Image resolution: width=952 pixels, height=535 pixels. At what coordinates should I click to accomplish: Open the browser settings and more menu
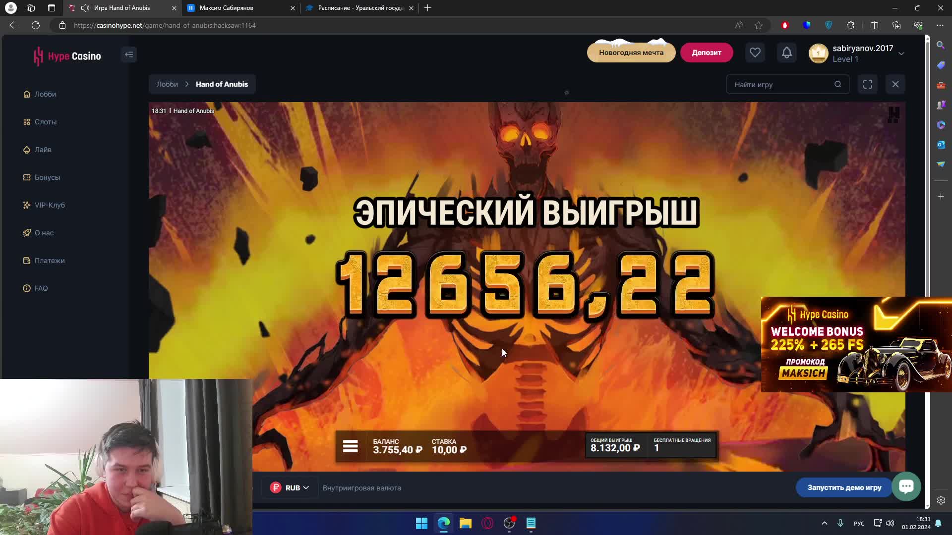(940, 25)
